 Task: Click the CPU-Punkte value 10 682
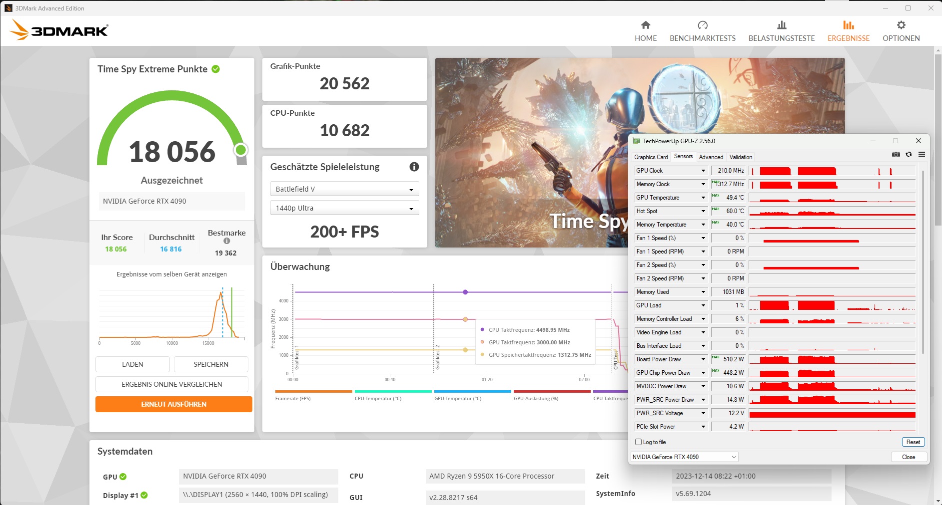tap(345, 130)
